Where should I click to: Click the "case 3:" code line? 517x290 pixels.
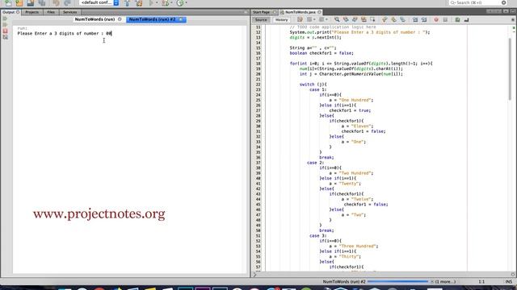(317, 236)
